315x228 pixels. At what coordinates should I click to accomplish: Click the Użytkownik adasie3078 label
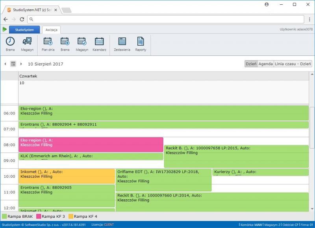(296, 29)
